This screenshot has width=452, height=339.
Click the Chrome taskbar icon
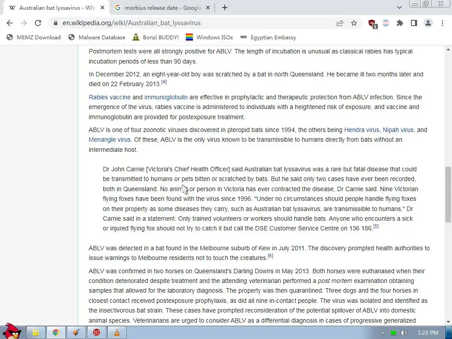(56, 333)
